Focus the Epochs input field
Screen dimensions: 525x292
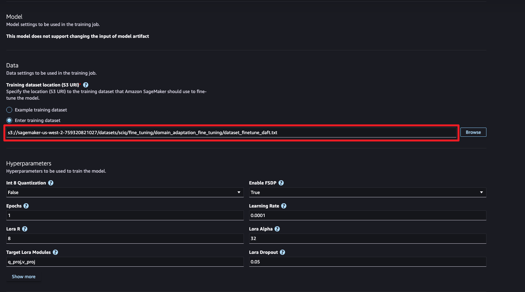[x=125, y=215]
